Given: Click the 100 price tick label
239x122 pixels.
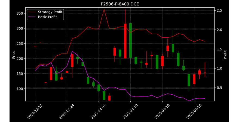Looking at the screenshot, I should coord(20,89).
